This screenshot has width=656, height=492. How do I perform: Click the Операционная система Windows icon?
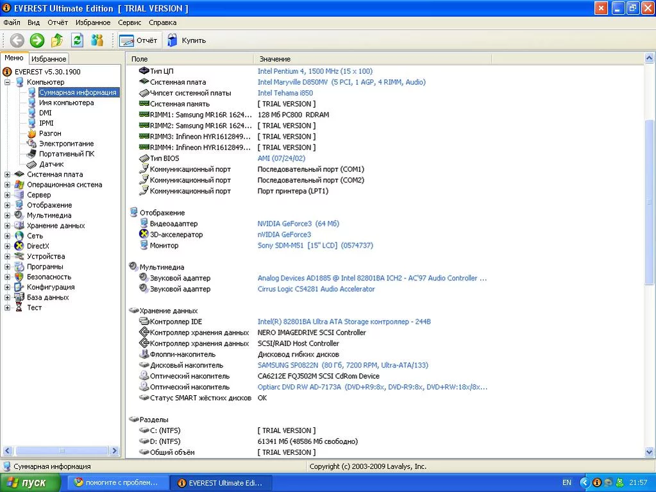pyautogui.click(x=19, y=185)
